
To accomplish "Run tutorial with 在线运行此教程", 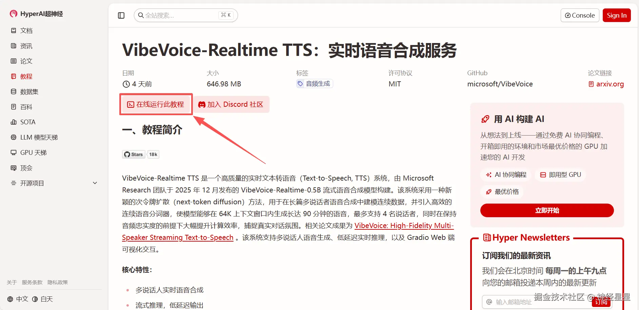I will [x=156, y=104].
